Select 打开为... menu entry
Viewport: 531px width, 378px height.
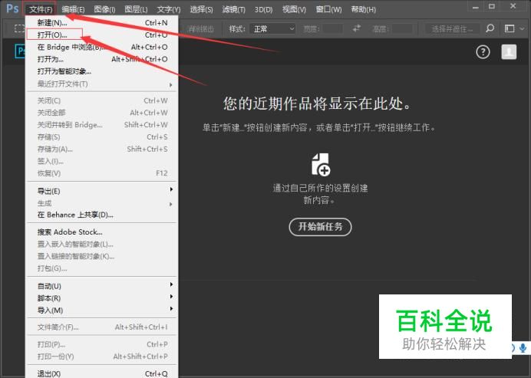coord(102,59)
